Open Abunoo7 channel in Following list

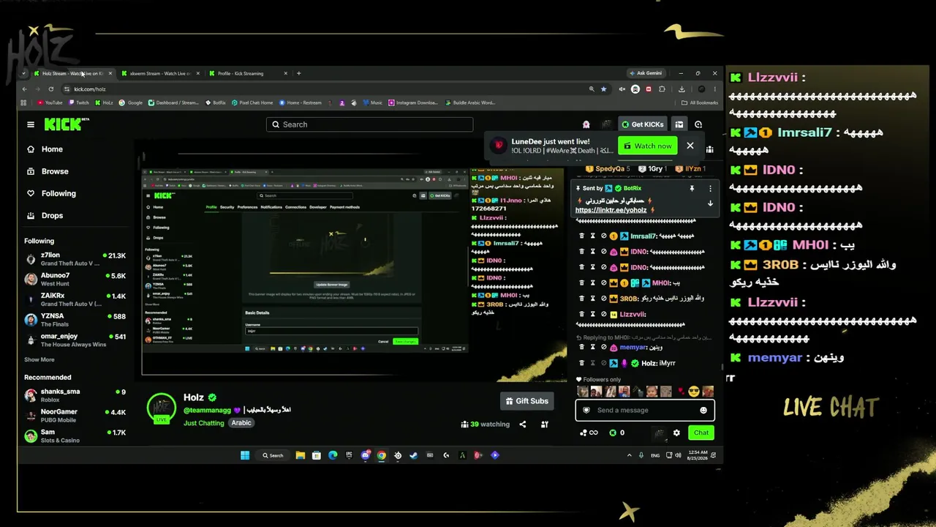click(75, 280)
